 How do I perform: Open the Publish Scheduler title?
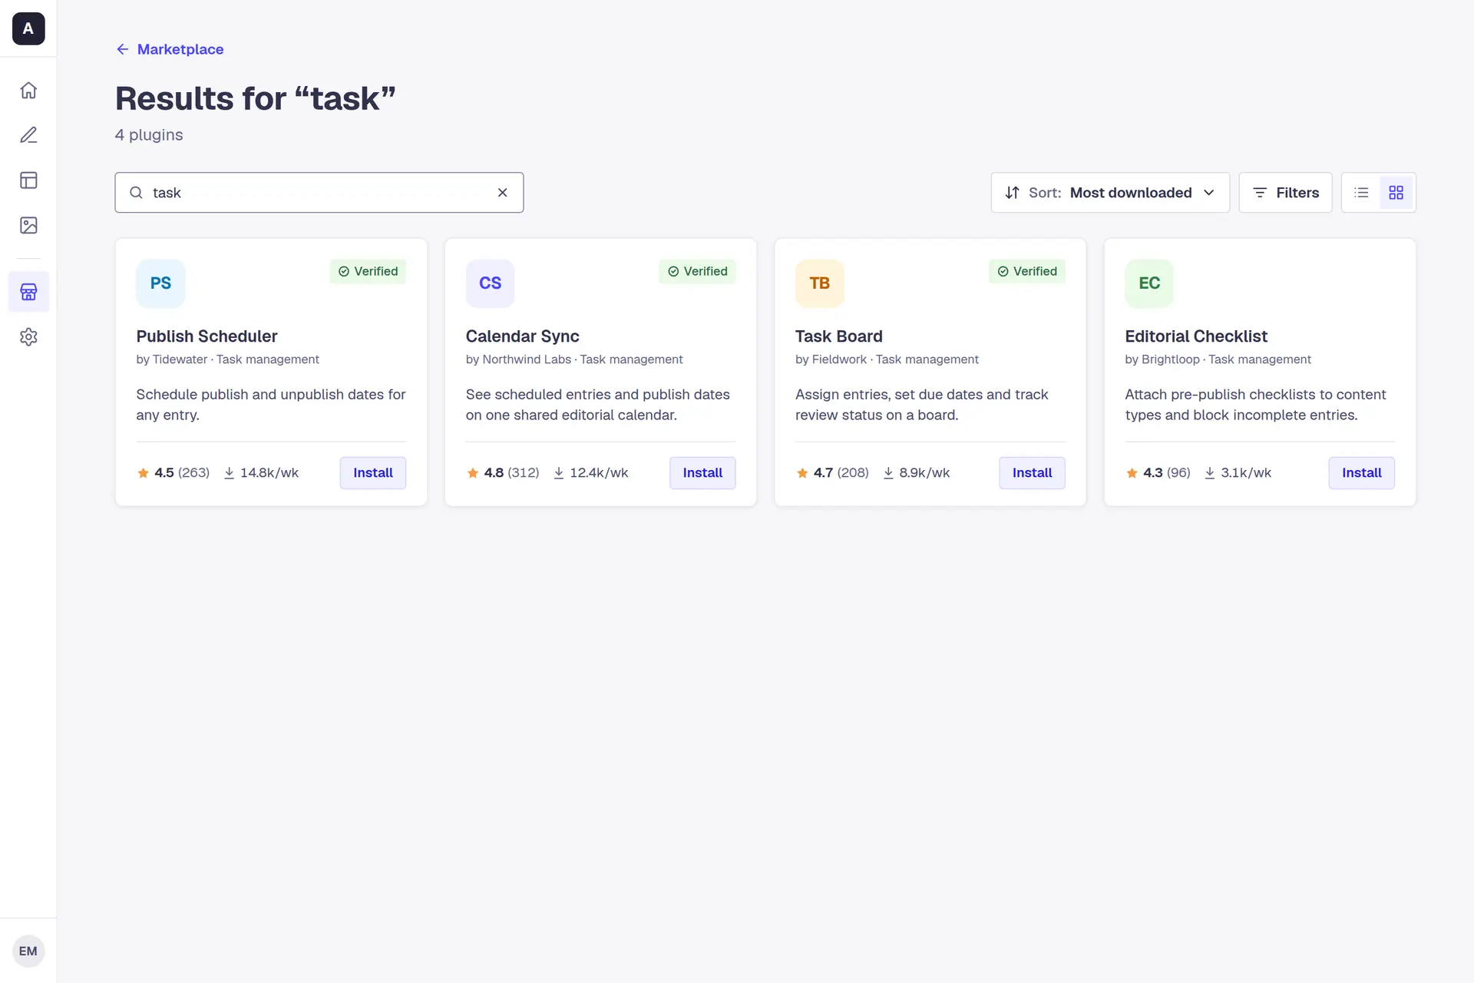(x=207, y=336)
